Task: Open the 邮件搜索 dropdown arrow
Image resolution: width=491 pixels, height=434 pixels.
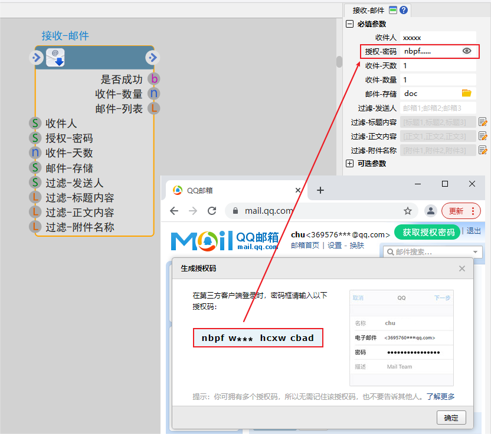Action: (476, 252)
